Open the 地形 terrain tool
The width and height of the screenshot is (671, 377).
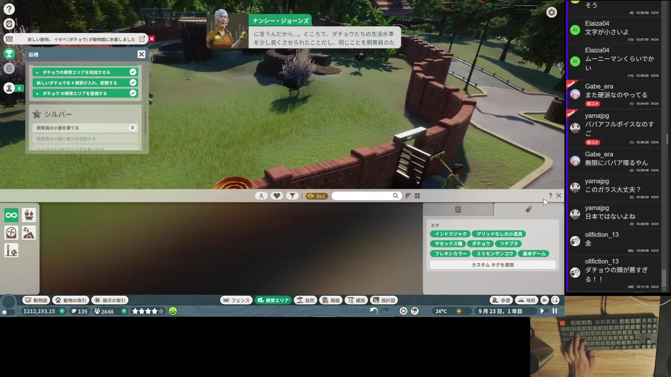pos(526,301)
